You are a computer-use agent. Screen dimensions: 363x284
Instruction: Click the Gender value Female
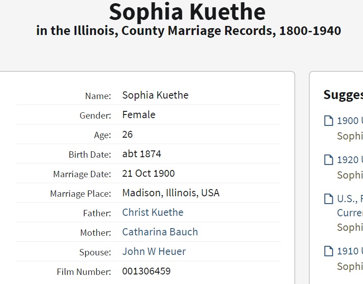pyautogui.click(x=139, y=115)
